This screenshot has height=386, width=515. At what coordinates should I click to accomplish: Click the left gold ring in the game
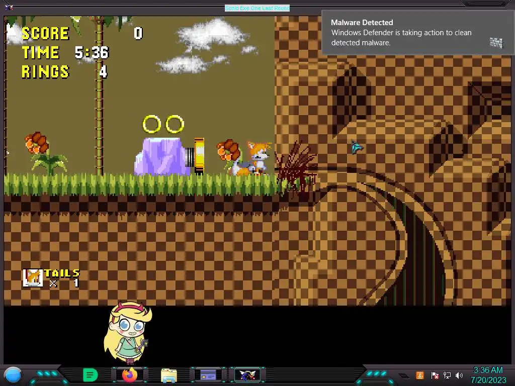152,124
